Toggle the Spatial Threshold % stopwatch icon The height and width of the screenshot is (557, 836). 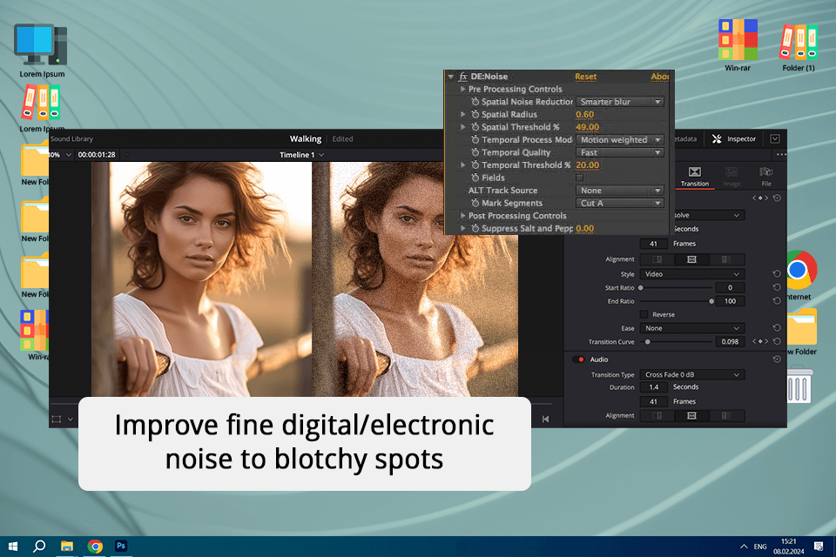pos(475,127)
